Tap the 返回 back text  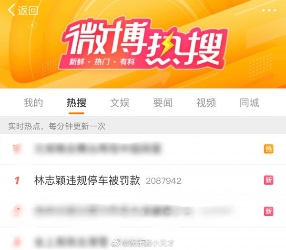tap(28, 10)
